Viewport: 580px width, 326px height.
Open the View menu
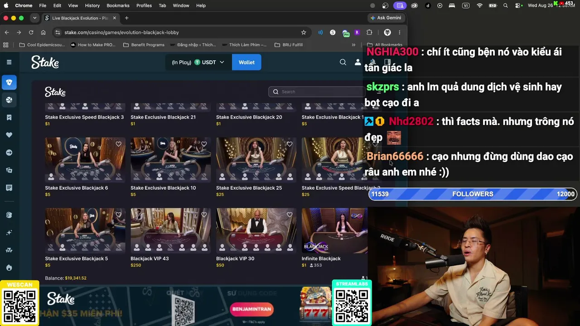[x=73, y=5]
